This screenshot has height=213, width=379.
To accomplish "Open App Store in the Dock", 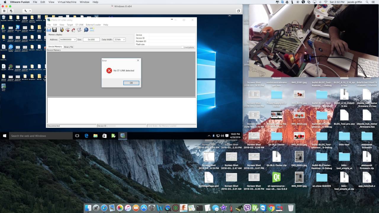I will 144,208.
